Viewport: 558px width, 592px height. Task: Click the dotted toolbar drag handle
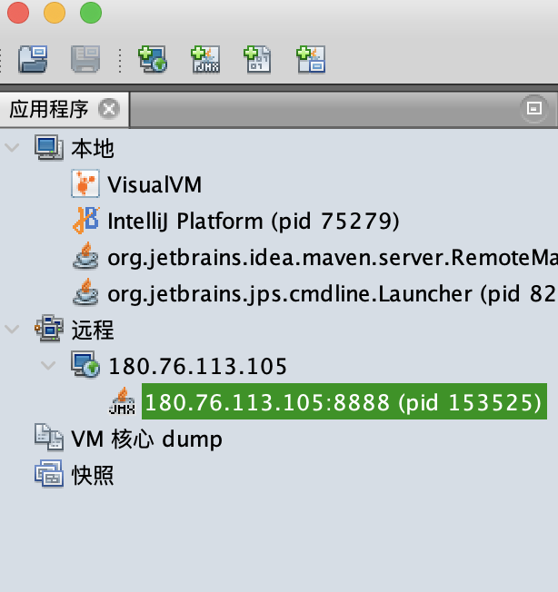tap(120, 60)
